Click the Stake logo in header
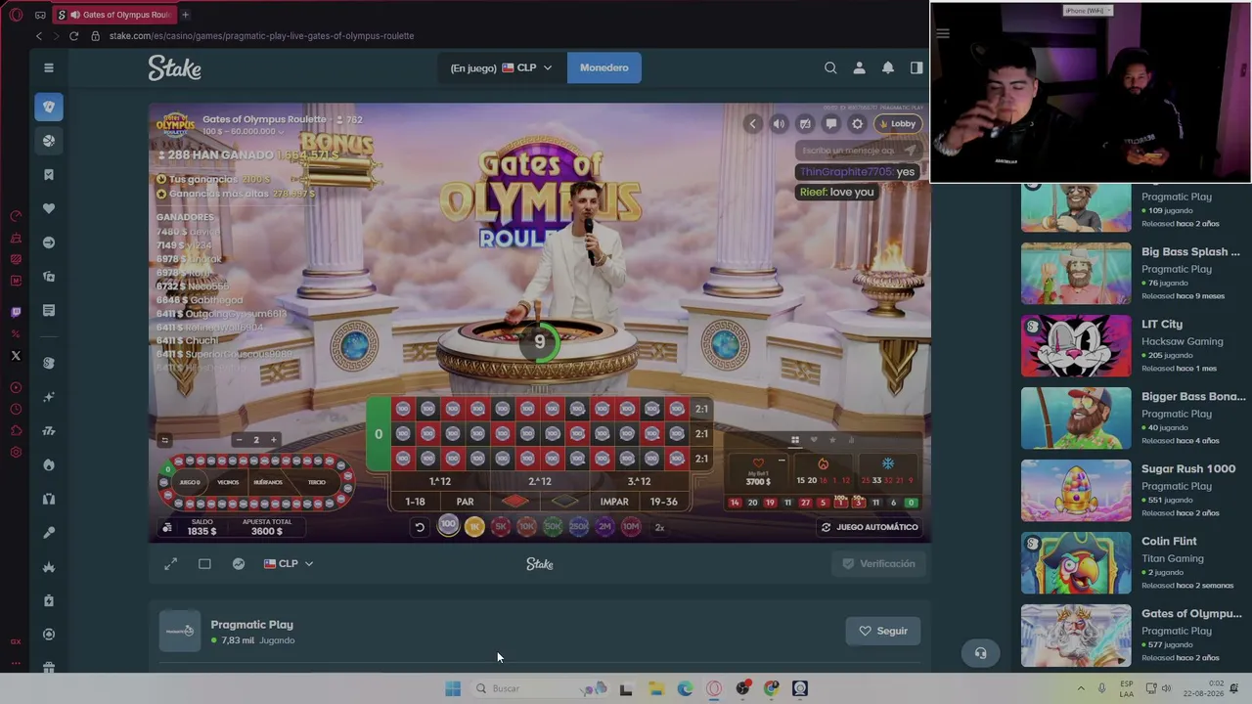The width and height of the screenshot is (1252, 704). (175, 67)
